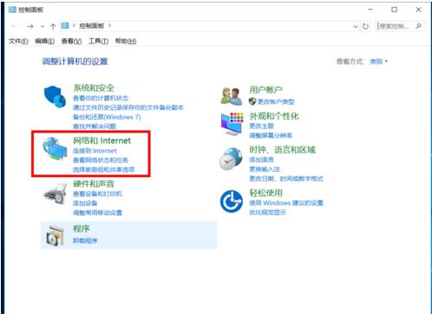Open System and Security shield icon
432x314 pixels.
(x=55, y=96)
